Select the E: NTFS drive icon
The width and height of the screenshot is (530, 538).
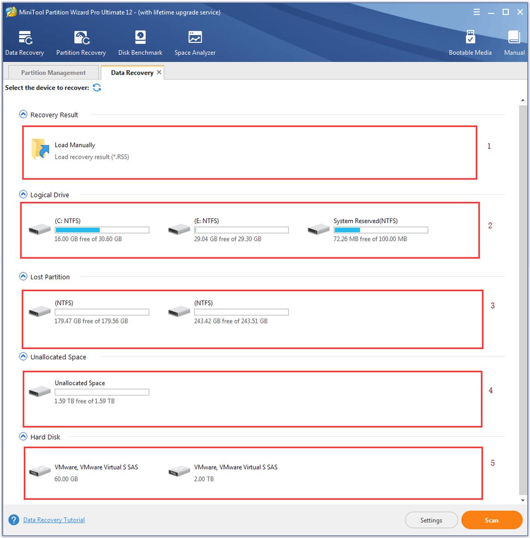pos(179,229)
